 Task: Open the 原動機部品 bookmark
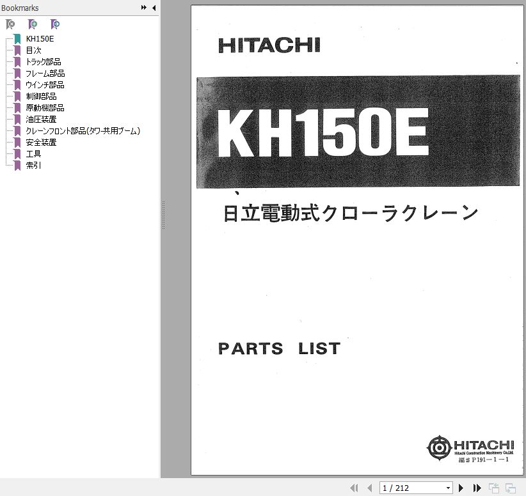click(x=45, y=107)
